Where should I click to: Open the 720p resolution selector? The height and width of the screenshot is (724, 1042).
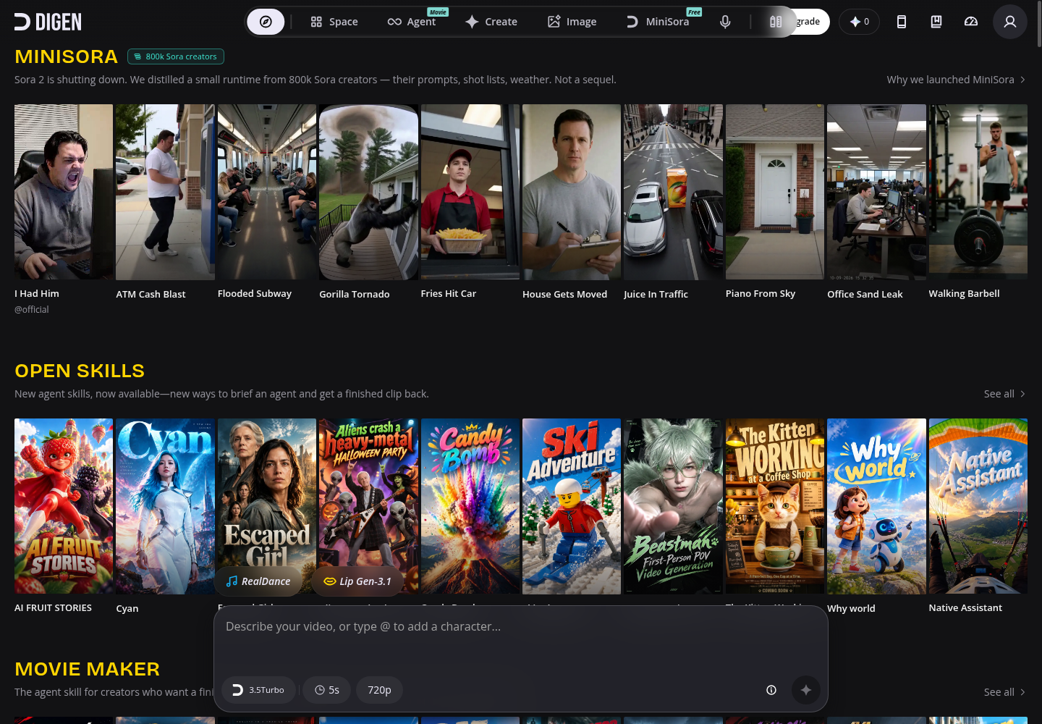point(379,690)
